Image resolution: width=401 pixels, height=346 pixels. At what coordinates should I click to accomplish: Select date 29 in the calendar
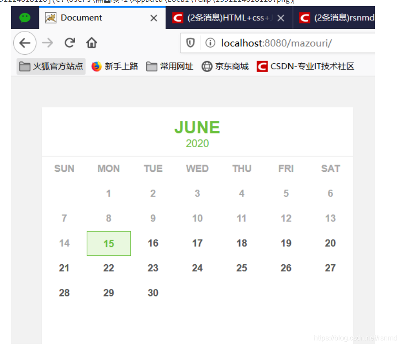(x=109, y=293)
